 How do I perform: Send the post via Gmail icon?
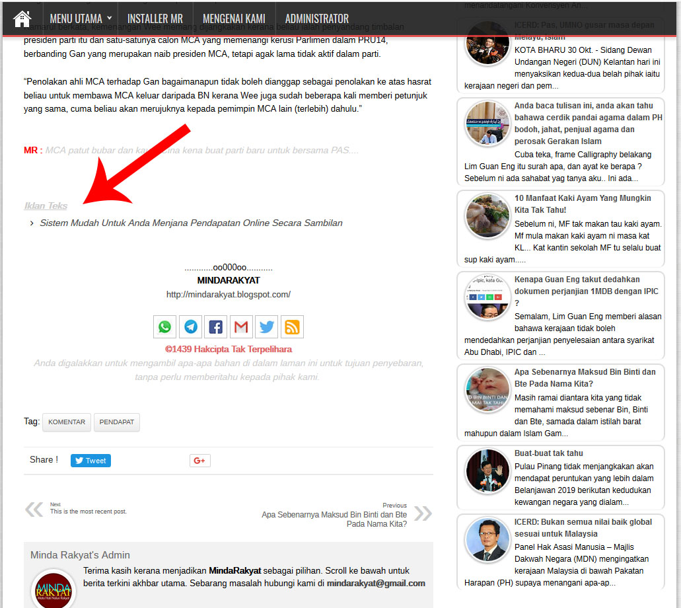click(241, 326)
